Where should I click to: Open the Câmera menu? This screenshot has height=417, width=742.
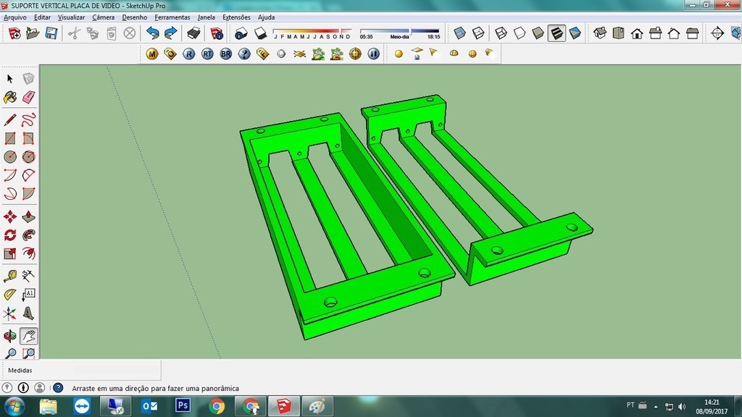coord(103,17)
